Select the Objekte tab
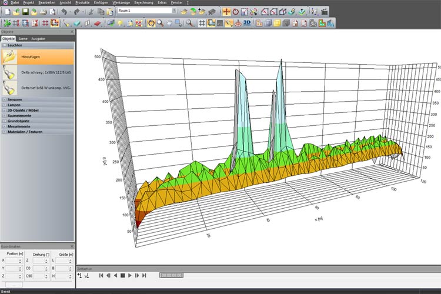Viewport: 441px width, 294px height. [8, 39]
